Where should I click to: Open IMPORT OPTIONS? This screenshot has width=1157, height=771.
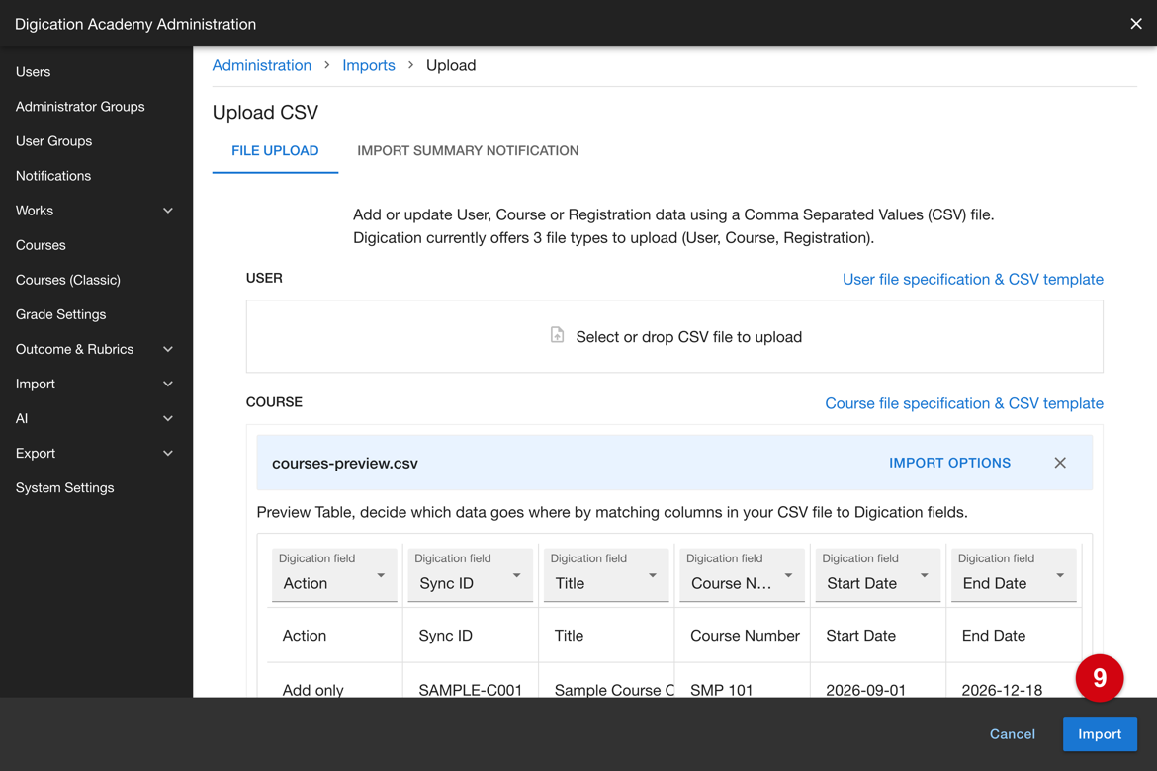(949, 463)
